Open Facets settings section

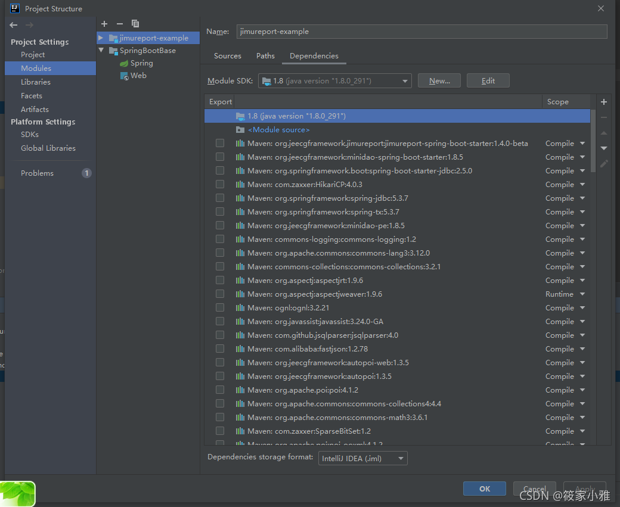(31, 96)
